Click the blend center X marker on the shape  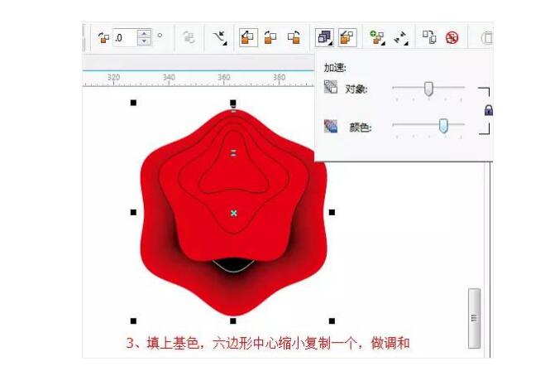click(x=233, y=213)
